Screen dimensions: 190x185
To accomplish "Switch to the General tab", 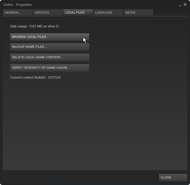I will 18,12.
